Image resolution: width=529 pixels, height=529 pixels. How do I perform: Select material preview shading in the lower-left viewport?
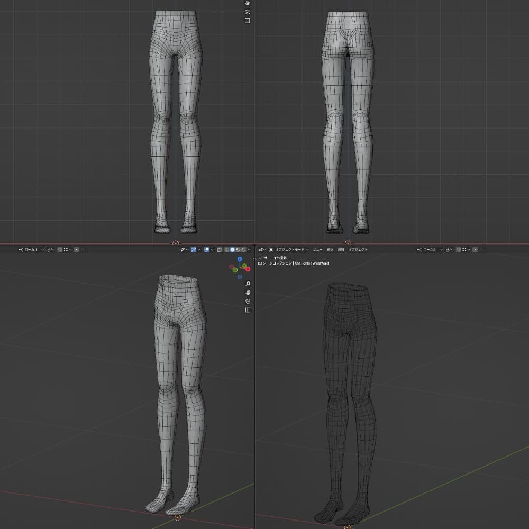238,250
